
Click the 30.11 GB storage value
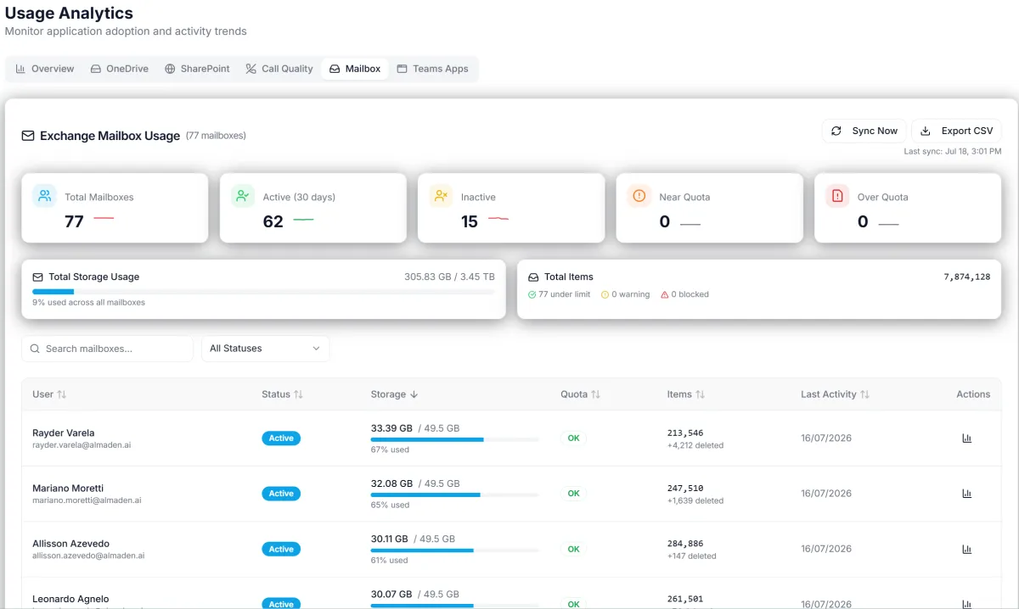click(389, 539)
